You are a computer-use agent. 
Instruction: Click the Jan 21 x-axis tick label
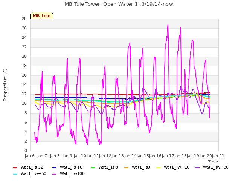click(x=218, y=156)
